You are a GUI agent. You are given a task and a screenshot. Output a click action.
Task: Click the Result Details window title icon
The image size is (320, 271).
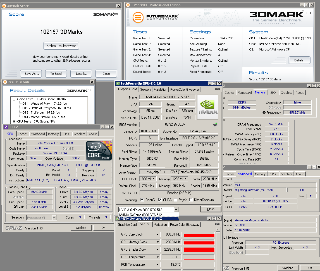coord(5,82)
